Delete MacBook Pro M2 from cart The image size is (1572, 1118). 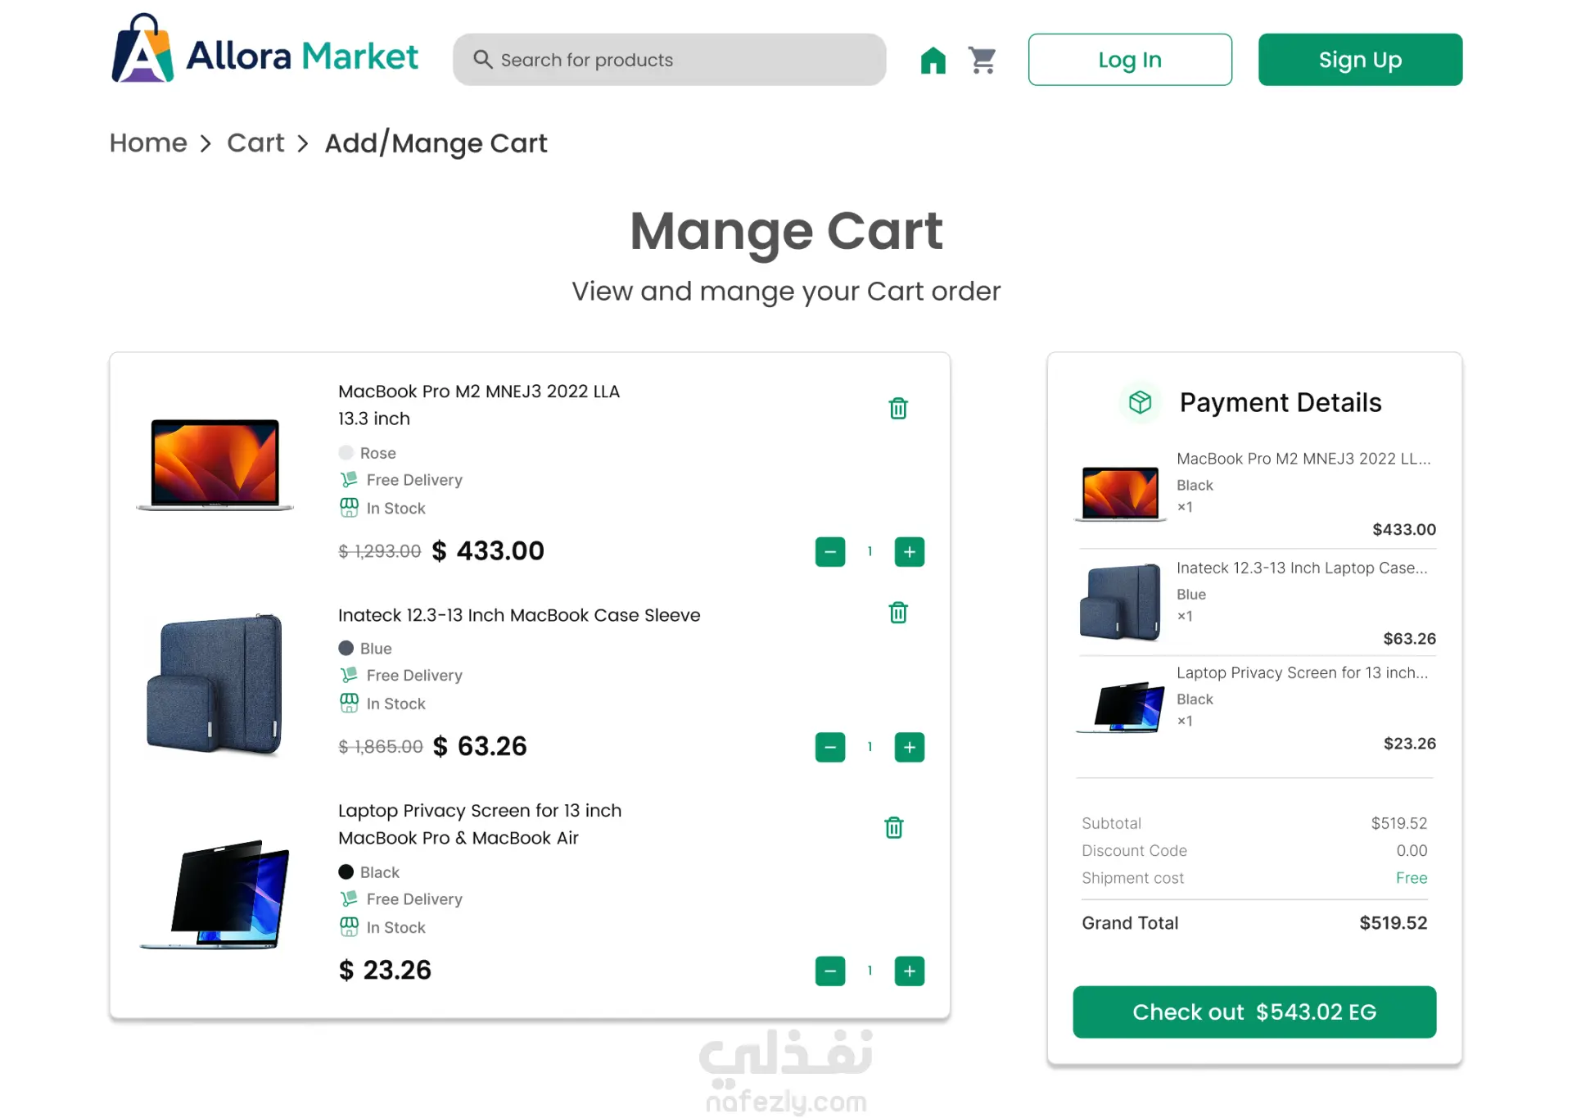[898, 408]
